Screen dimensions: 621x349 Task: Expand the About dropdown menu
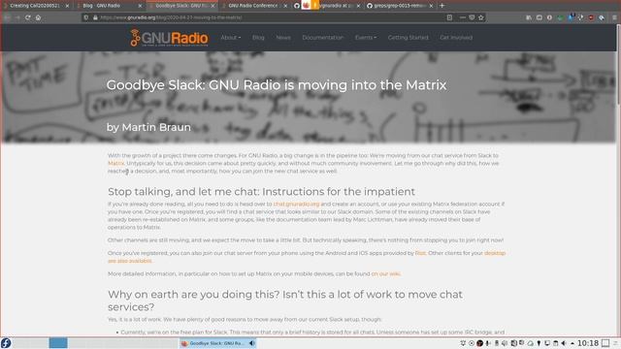(x=231, y=38)
